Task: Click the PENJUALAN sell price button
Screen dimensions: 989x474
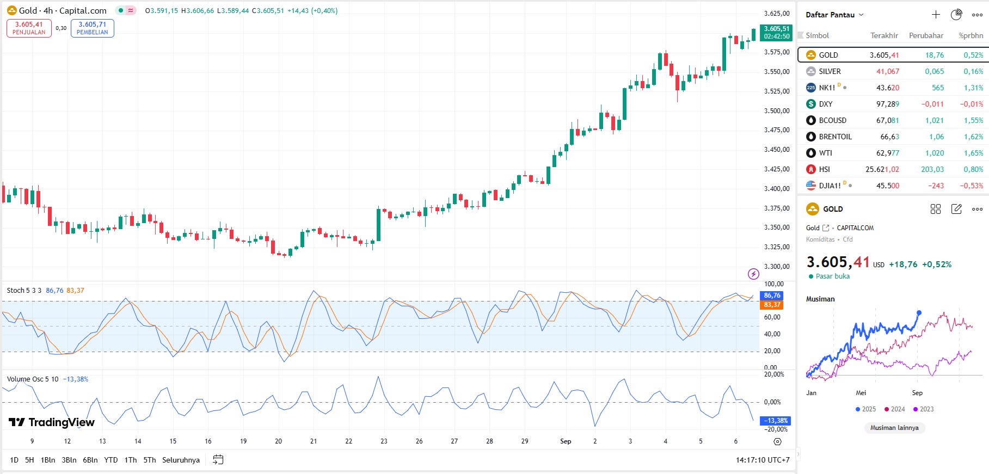Action: tap(29, 28)
